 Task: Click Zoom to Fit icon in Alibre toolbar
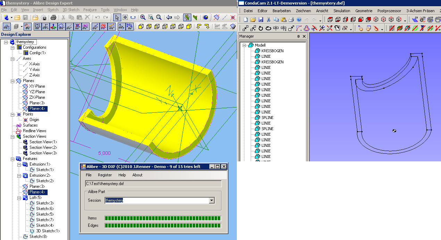(x=159, y=17)
